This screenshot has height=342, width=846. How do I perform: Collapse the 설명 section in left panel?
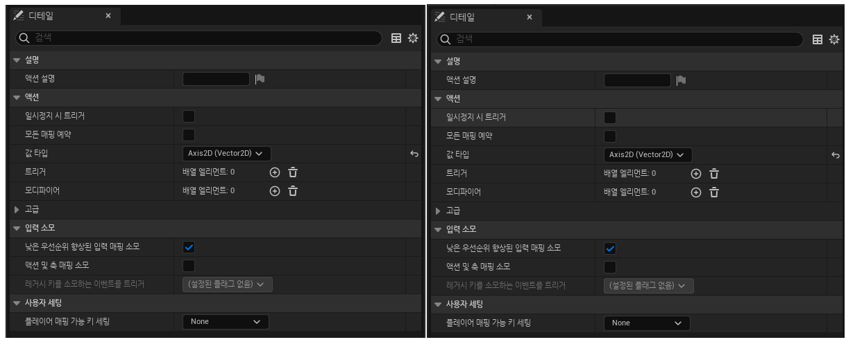(x=17, y=60)
